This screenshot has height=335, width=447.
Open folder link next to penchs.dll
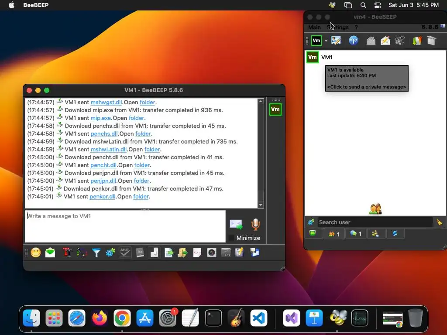143,133
